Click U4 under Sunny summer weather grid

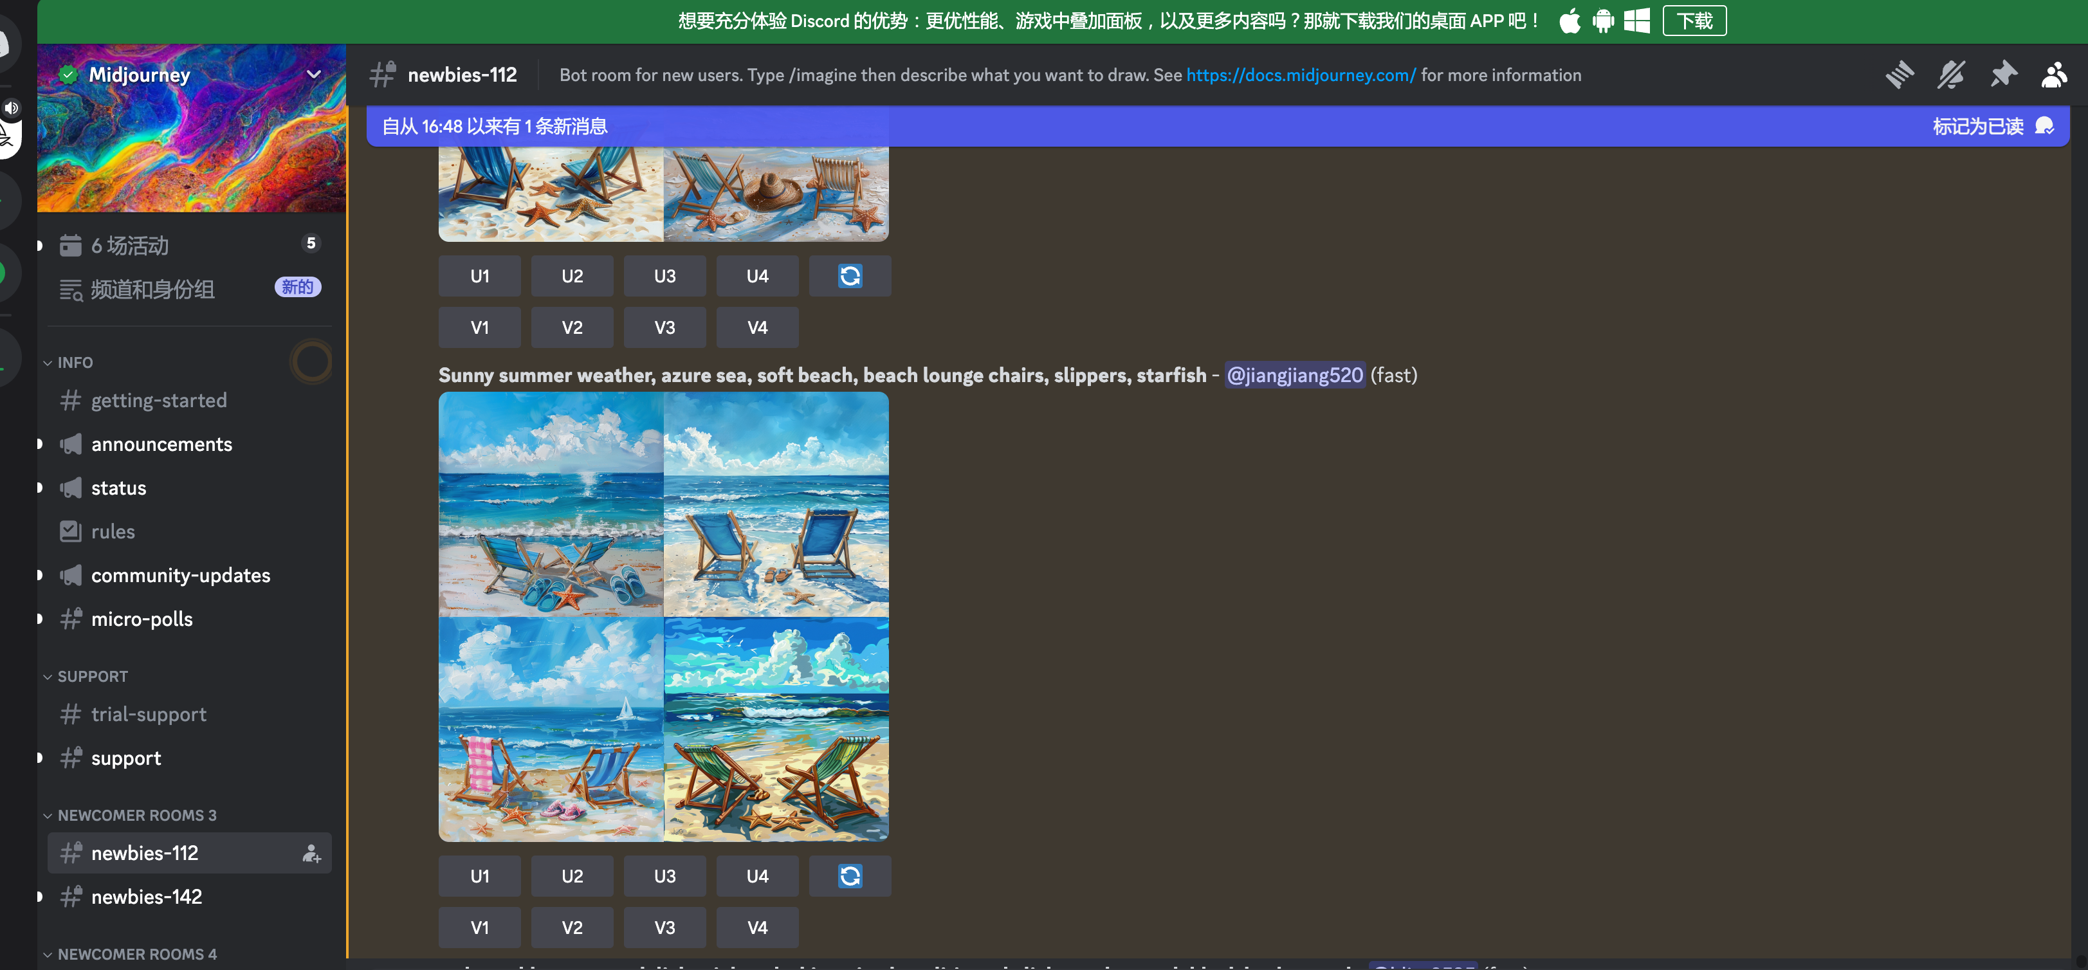757,876
